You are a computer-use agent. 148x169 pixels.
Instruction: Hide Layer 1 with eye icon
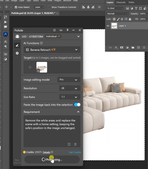(108, 26)
